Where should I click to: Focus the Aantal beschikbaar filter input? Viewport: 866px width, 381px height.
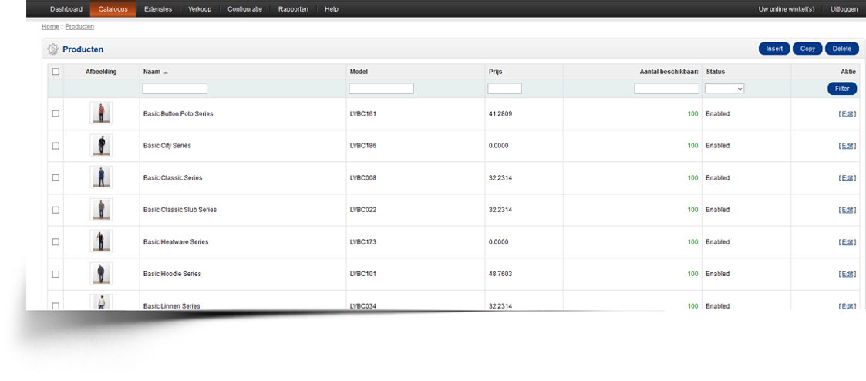[666, 89]
